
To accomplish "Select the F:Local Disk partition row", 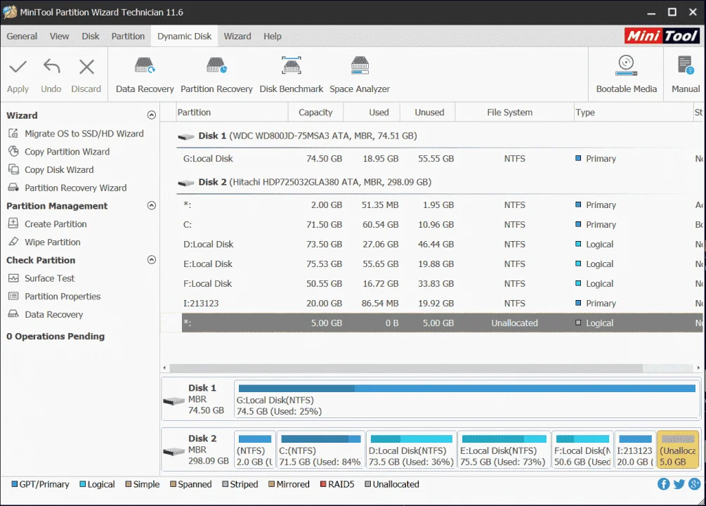I will pos(442,283).
